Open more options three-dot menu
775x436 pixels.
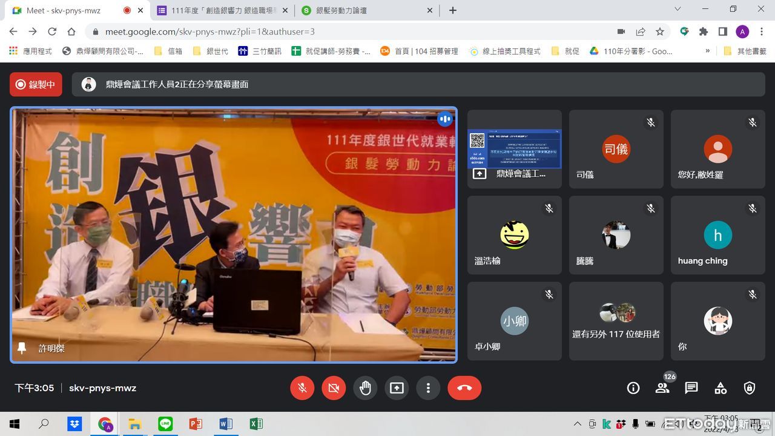point(428,388)
